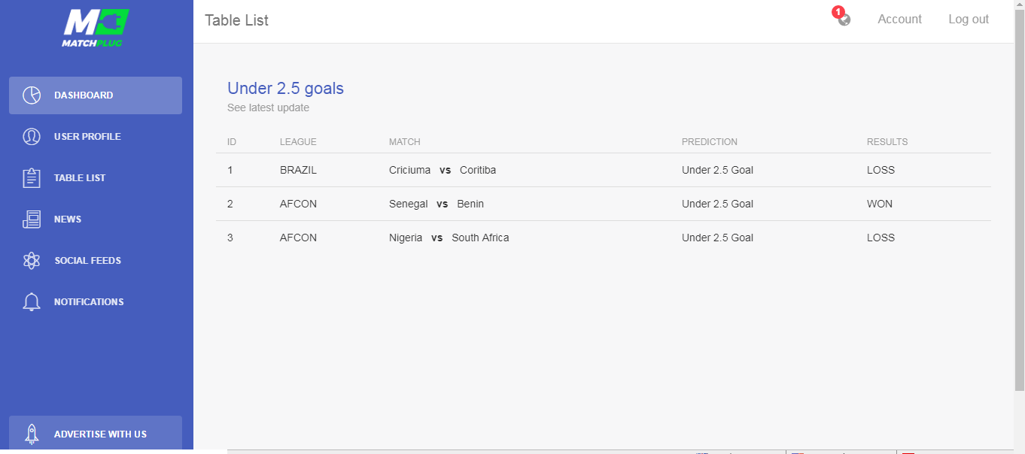Click the Nigeria vs South Africa row
The width and height of the screenshot is (1025, 454).
[604, 238]
